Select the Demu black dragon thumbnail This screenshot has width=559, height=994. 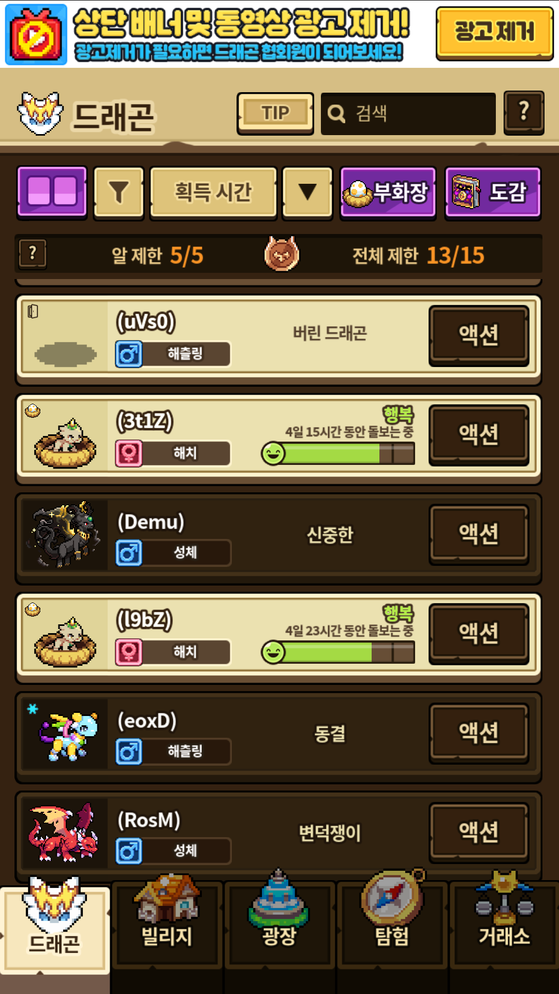coord(65,534)
